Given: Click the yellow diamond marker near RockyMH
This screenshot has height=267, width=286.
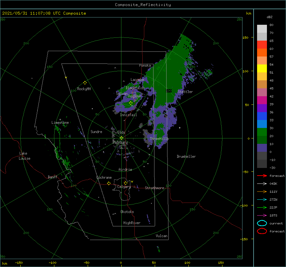Looking at the screenshot, I should [x=85, y=83].
